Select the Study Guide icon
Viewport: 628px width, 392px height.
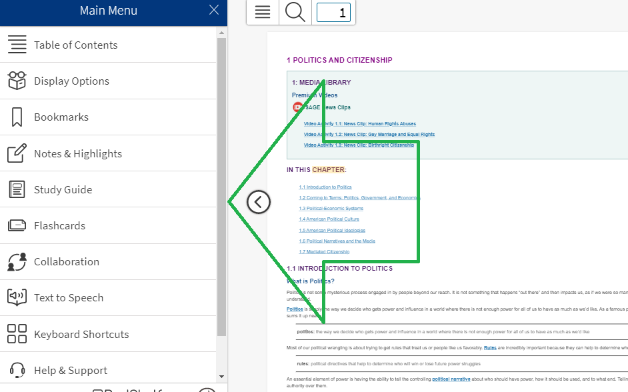tap(17, 189)
